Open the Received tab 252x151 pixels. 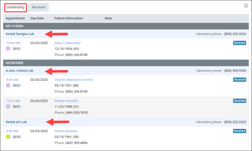(39, 7)
